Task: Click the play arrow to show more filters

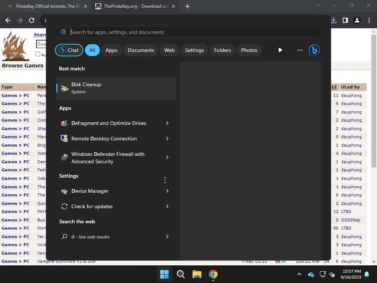Action: point(280,50)
